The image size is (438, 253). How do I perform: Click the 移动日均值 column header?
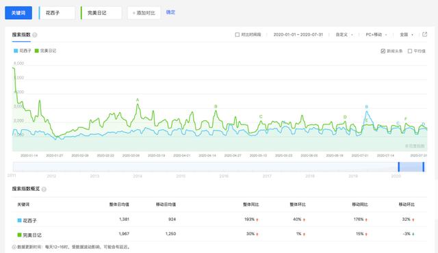coord(166,204)
